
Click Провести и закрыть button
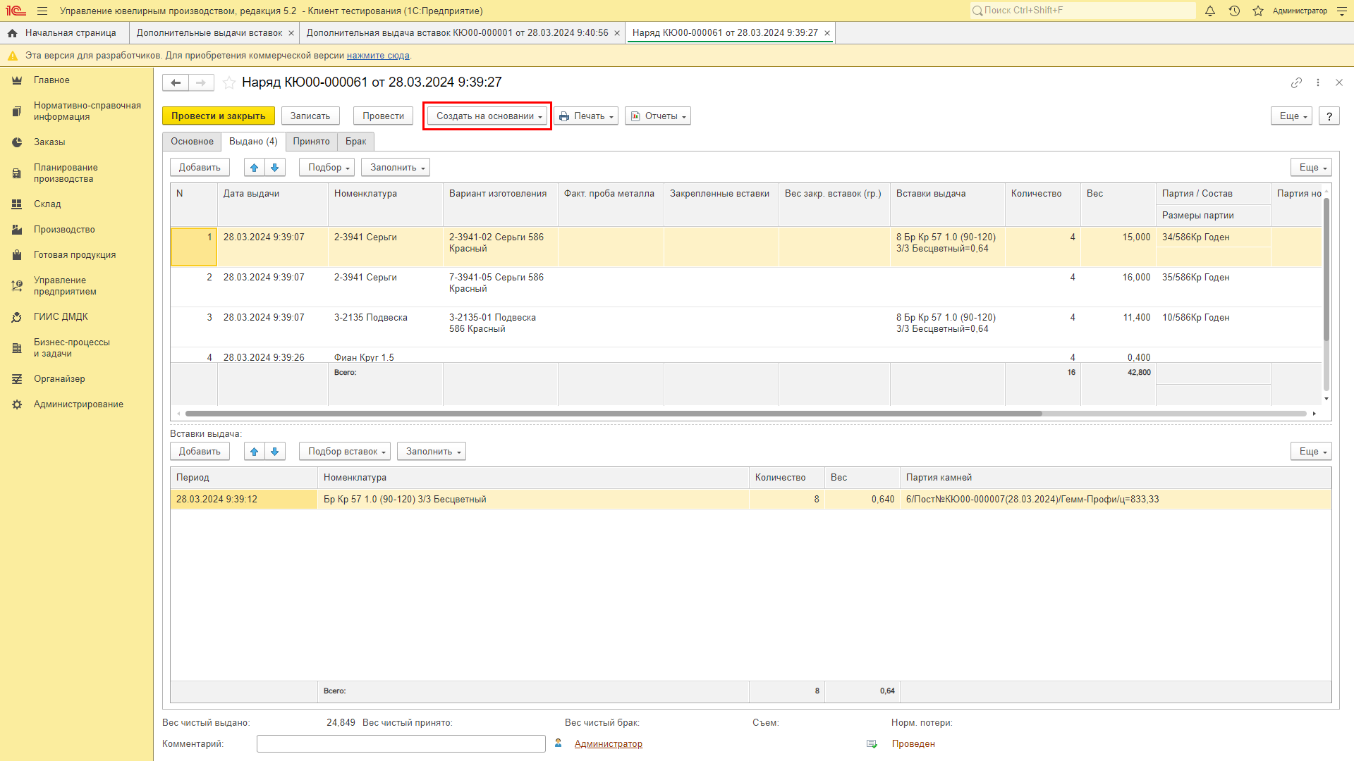pos(219,116)
